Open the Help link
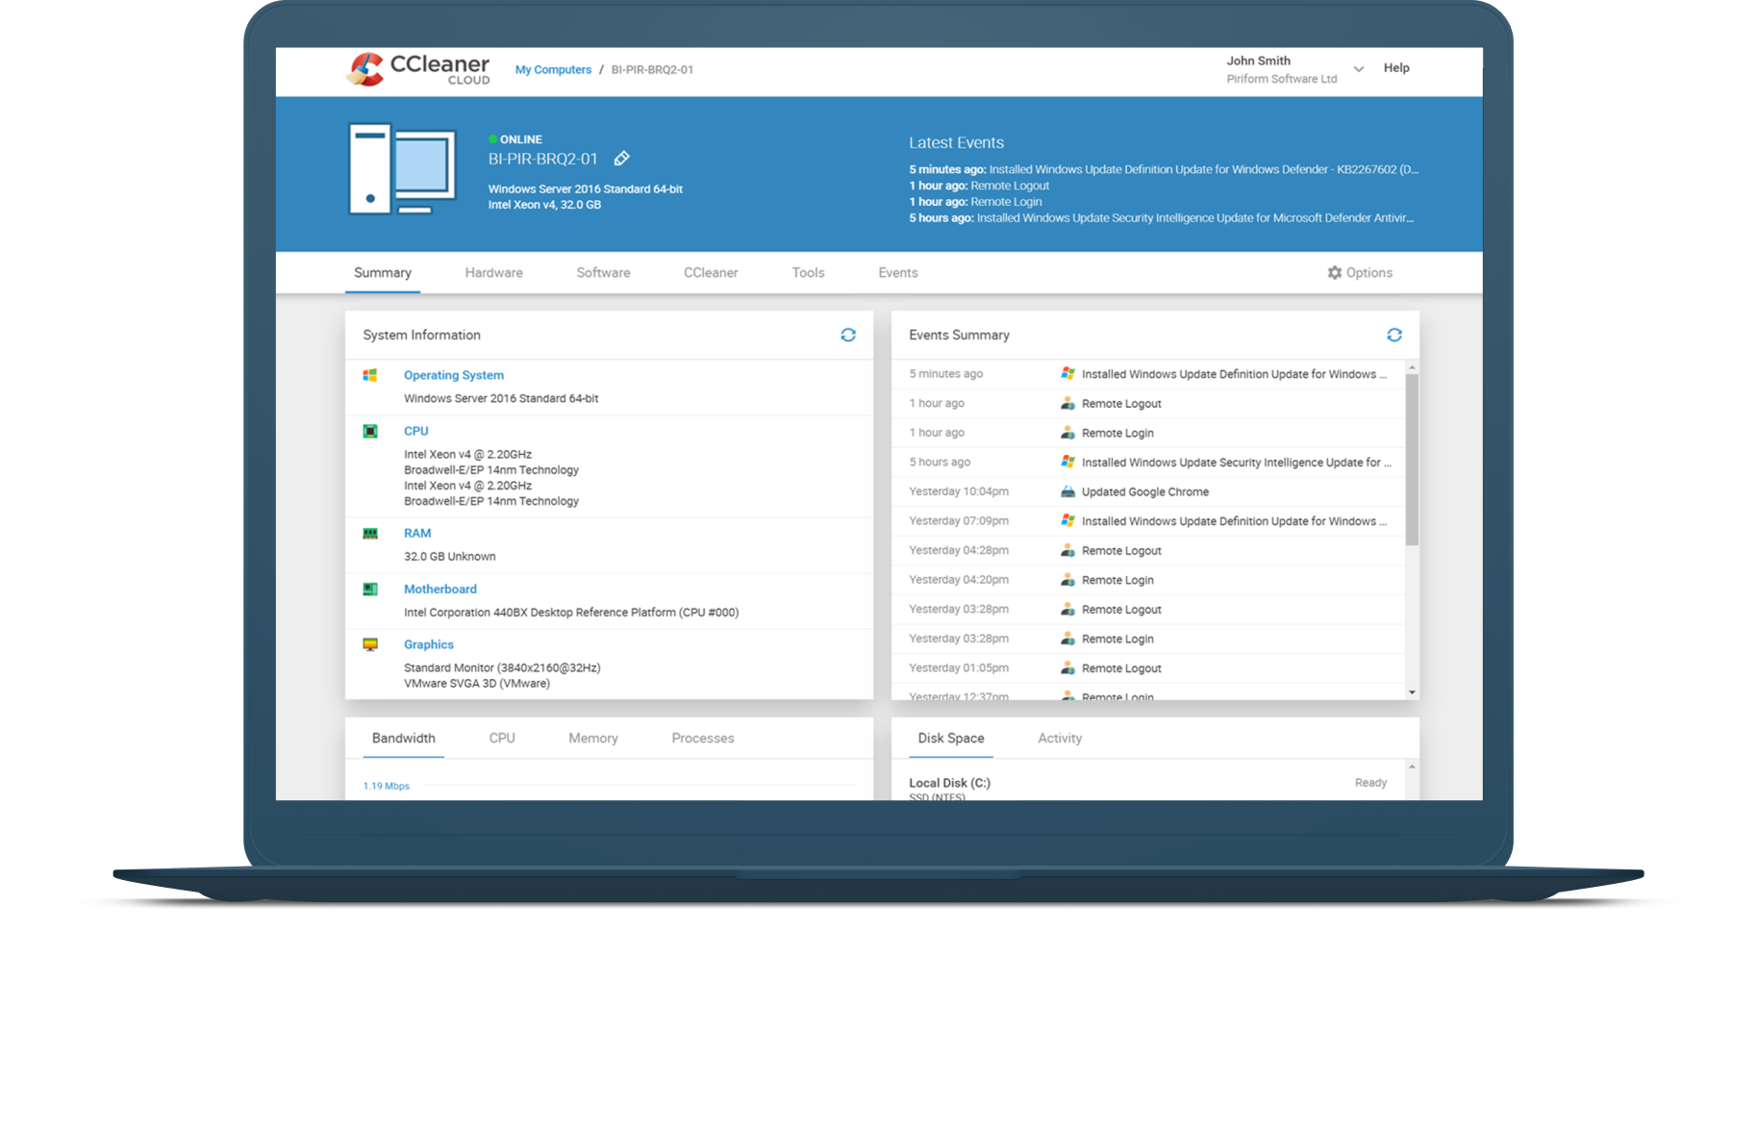The image size is (1757, 1132). coord(1396,67)
